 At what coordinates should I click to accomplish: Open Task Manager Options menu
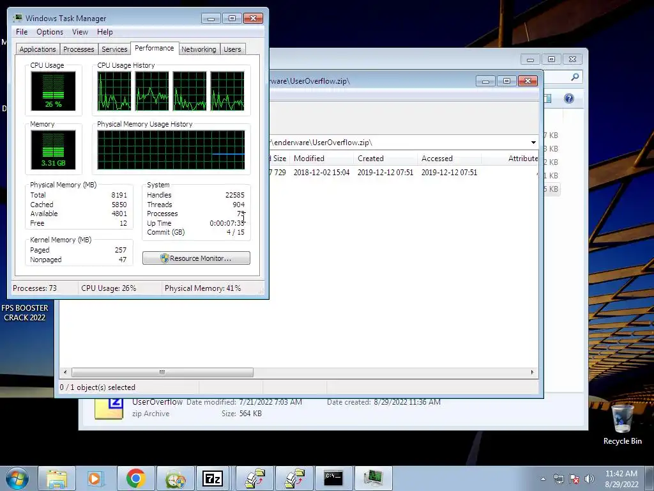click(50, 32)
